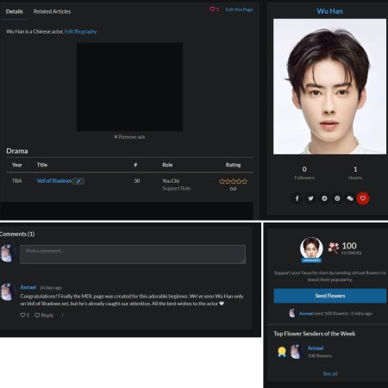Toggle the red heart button
The image size is (388, 388).
pyautogui.click(x=363, y=198)
